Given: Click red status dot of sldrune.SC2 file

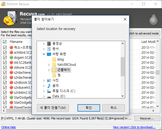Looking at the screenshot, I should 11,67.
